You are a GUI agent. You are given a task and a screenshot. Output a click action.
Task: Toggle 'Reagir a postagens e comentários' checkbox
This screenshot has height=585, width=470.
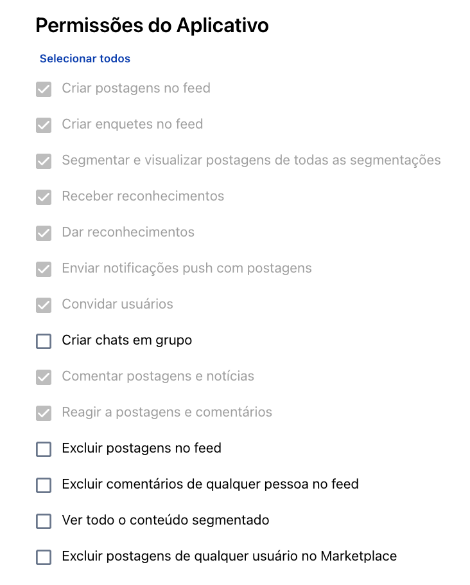tap(44, 413)
